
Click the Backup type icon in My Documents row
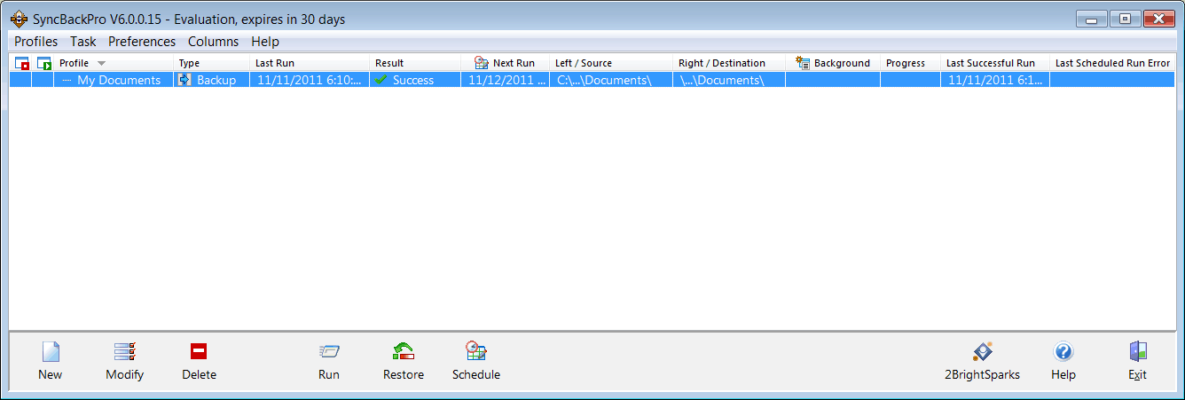click(184, 80)
